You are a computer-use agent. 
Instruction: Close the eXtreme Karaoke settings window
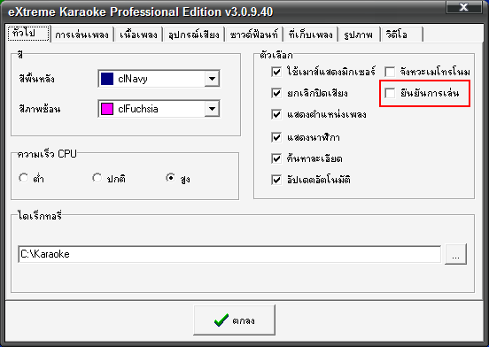pos(463,7)
